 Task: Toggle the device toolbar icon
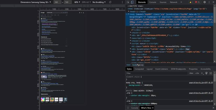pyautogui.click(x=132, y=2)
